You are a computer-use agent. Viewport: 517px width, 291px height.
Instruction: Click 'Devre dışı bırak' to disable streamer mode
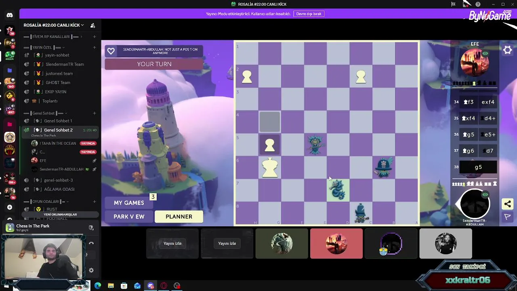click(x=309, y=14)
